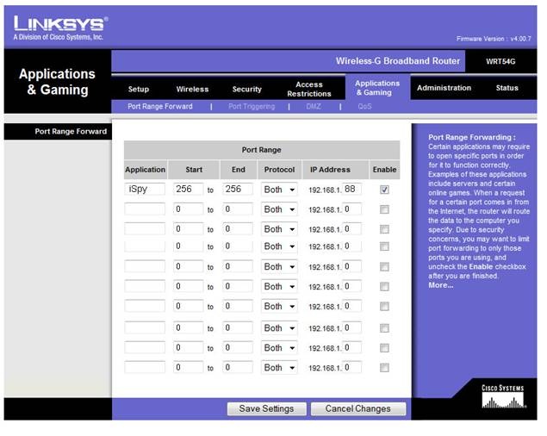The height and width of the screenshot is (436, 547).
Task: Open the Protocol dropdown for iSpy row
Action: coord(279,189)
